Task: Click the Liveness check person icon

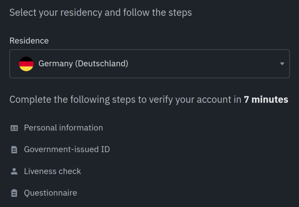Action: [14, 172]
